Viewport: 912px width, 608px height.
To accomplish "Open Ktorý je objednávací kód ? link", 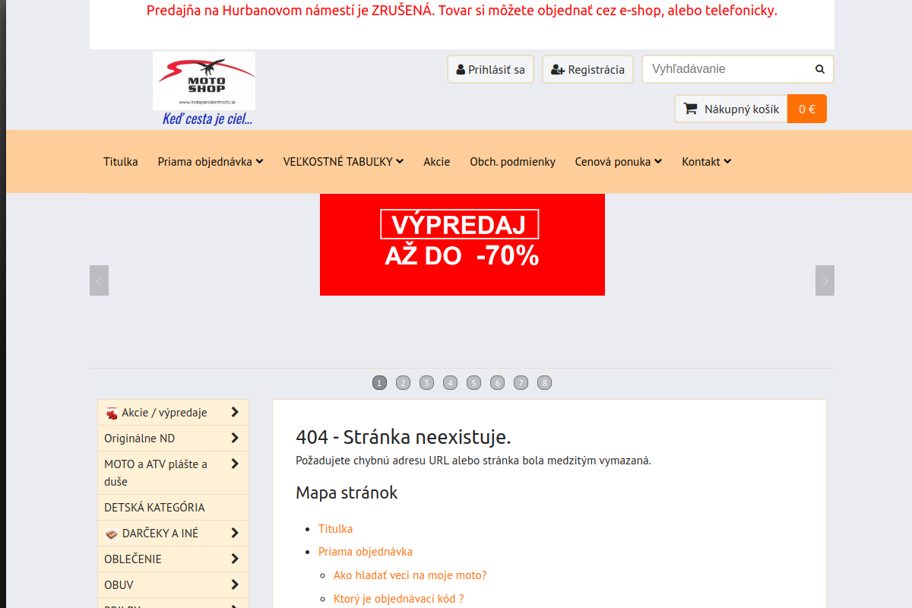I will [398, 599].
